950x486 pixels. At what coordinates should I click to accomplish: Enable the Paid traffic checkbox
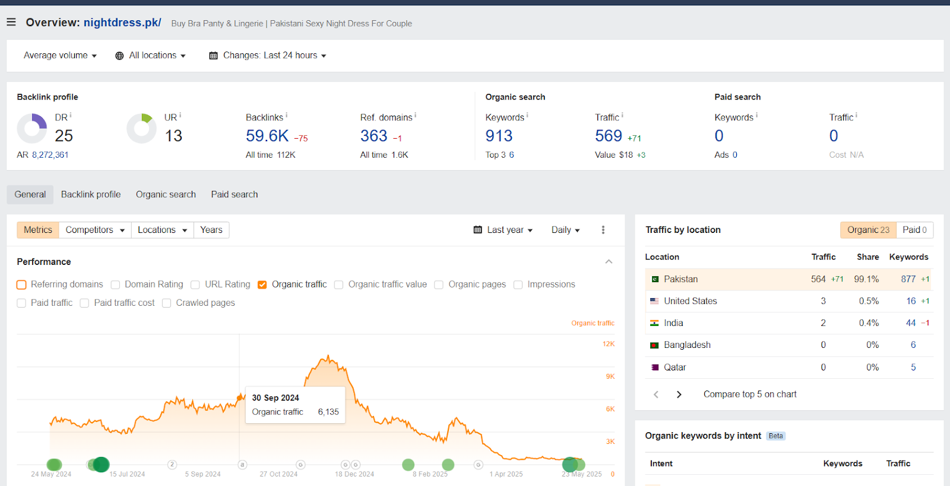[x=21, y=303]
